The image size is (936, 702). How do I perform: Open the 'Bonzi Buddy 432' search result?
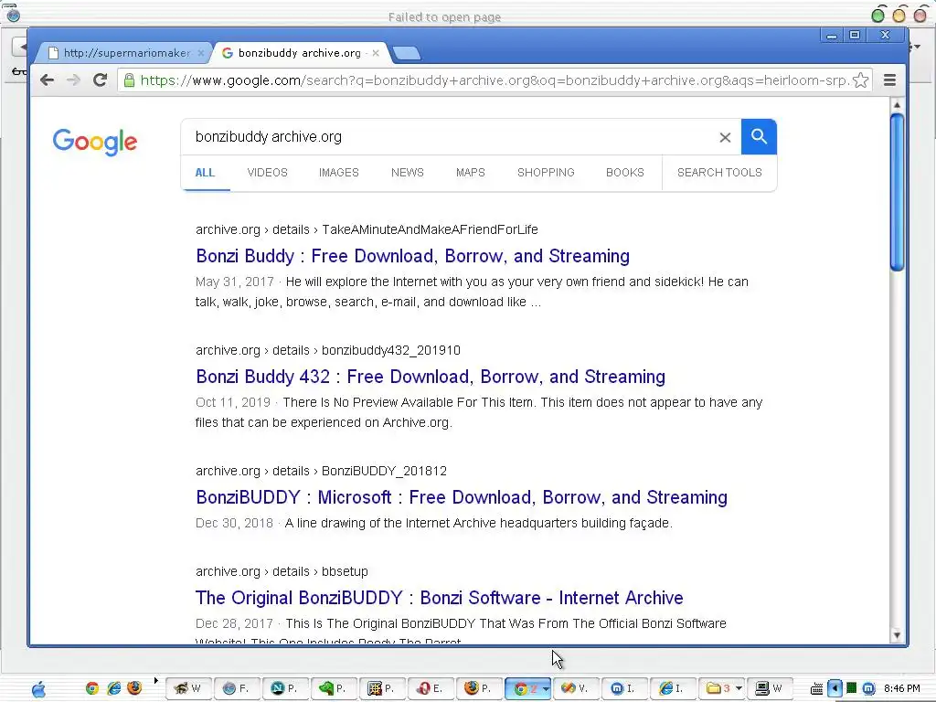(431, 377)
